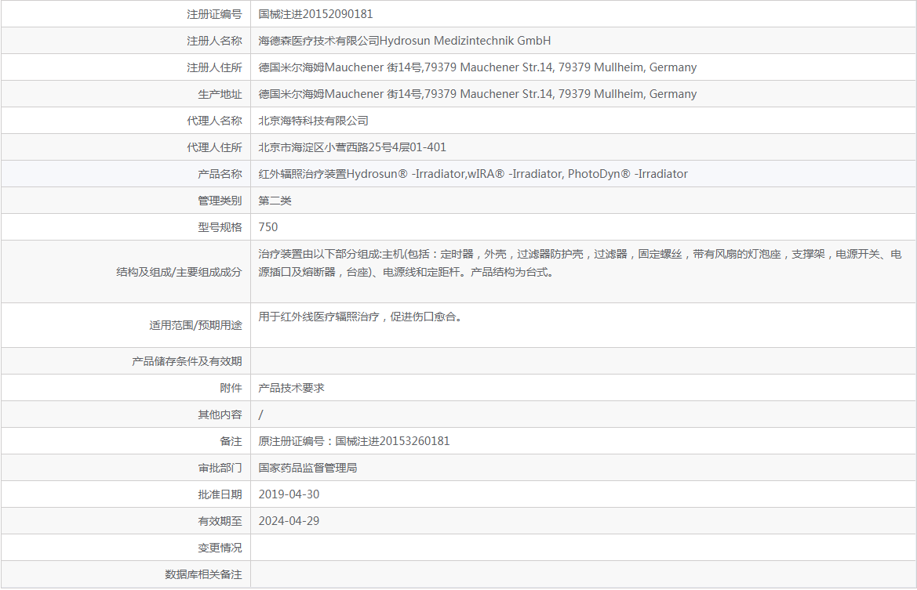Click the 批准日期 label

point(220,494)
